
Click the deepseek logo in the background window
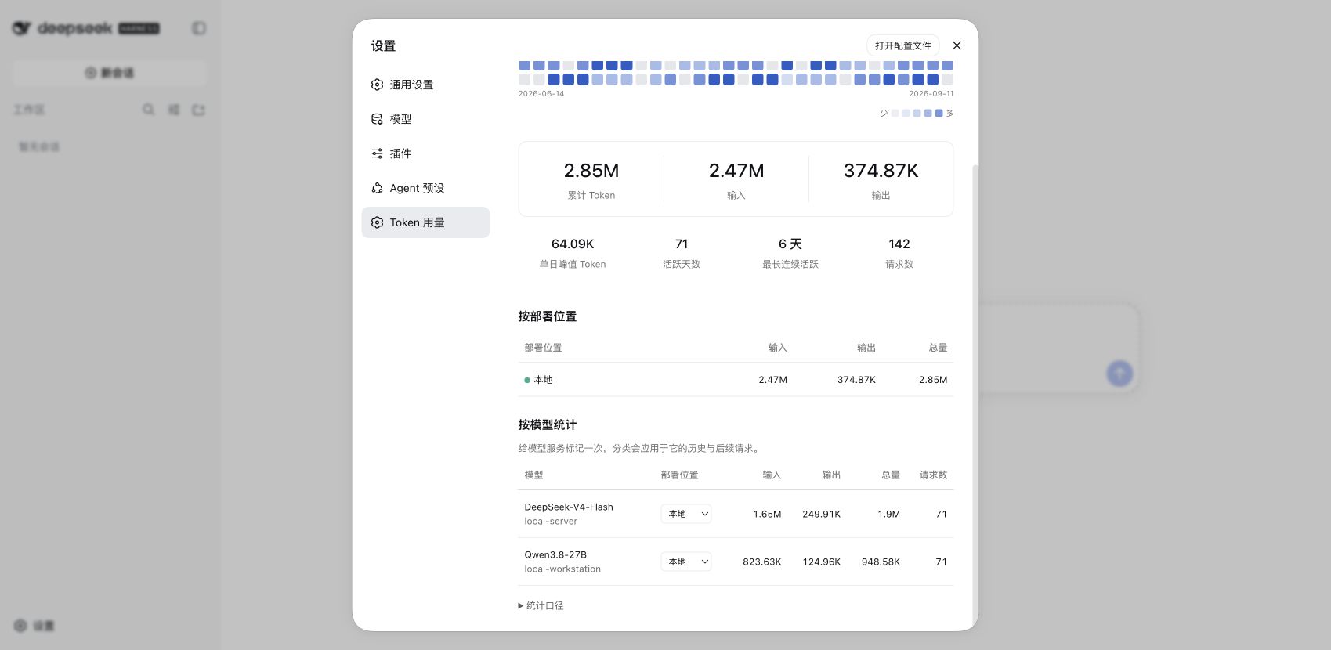86,28
